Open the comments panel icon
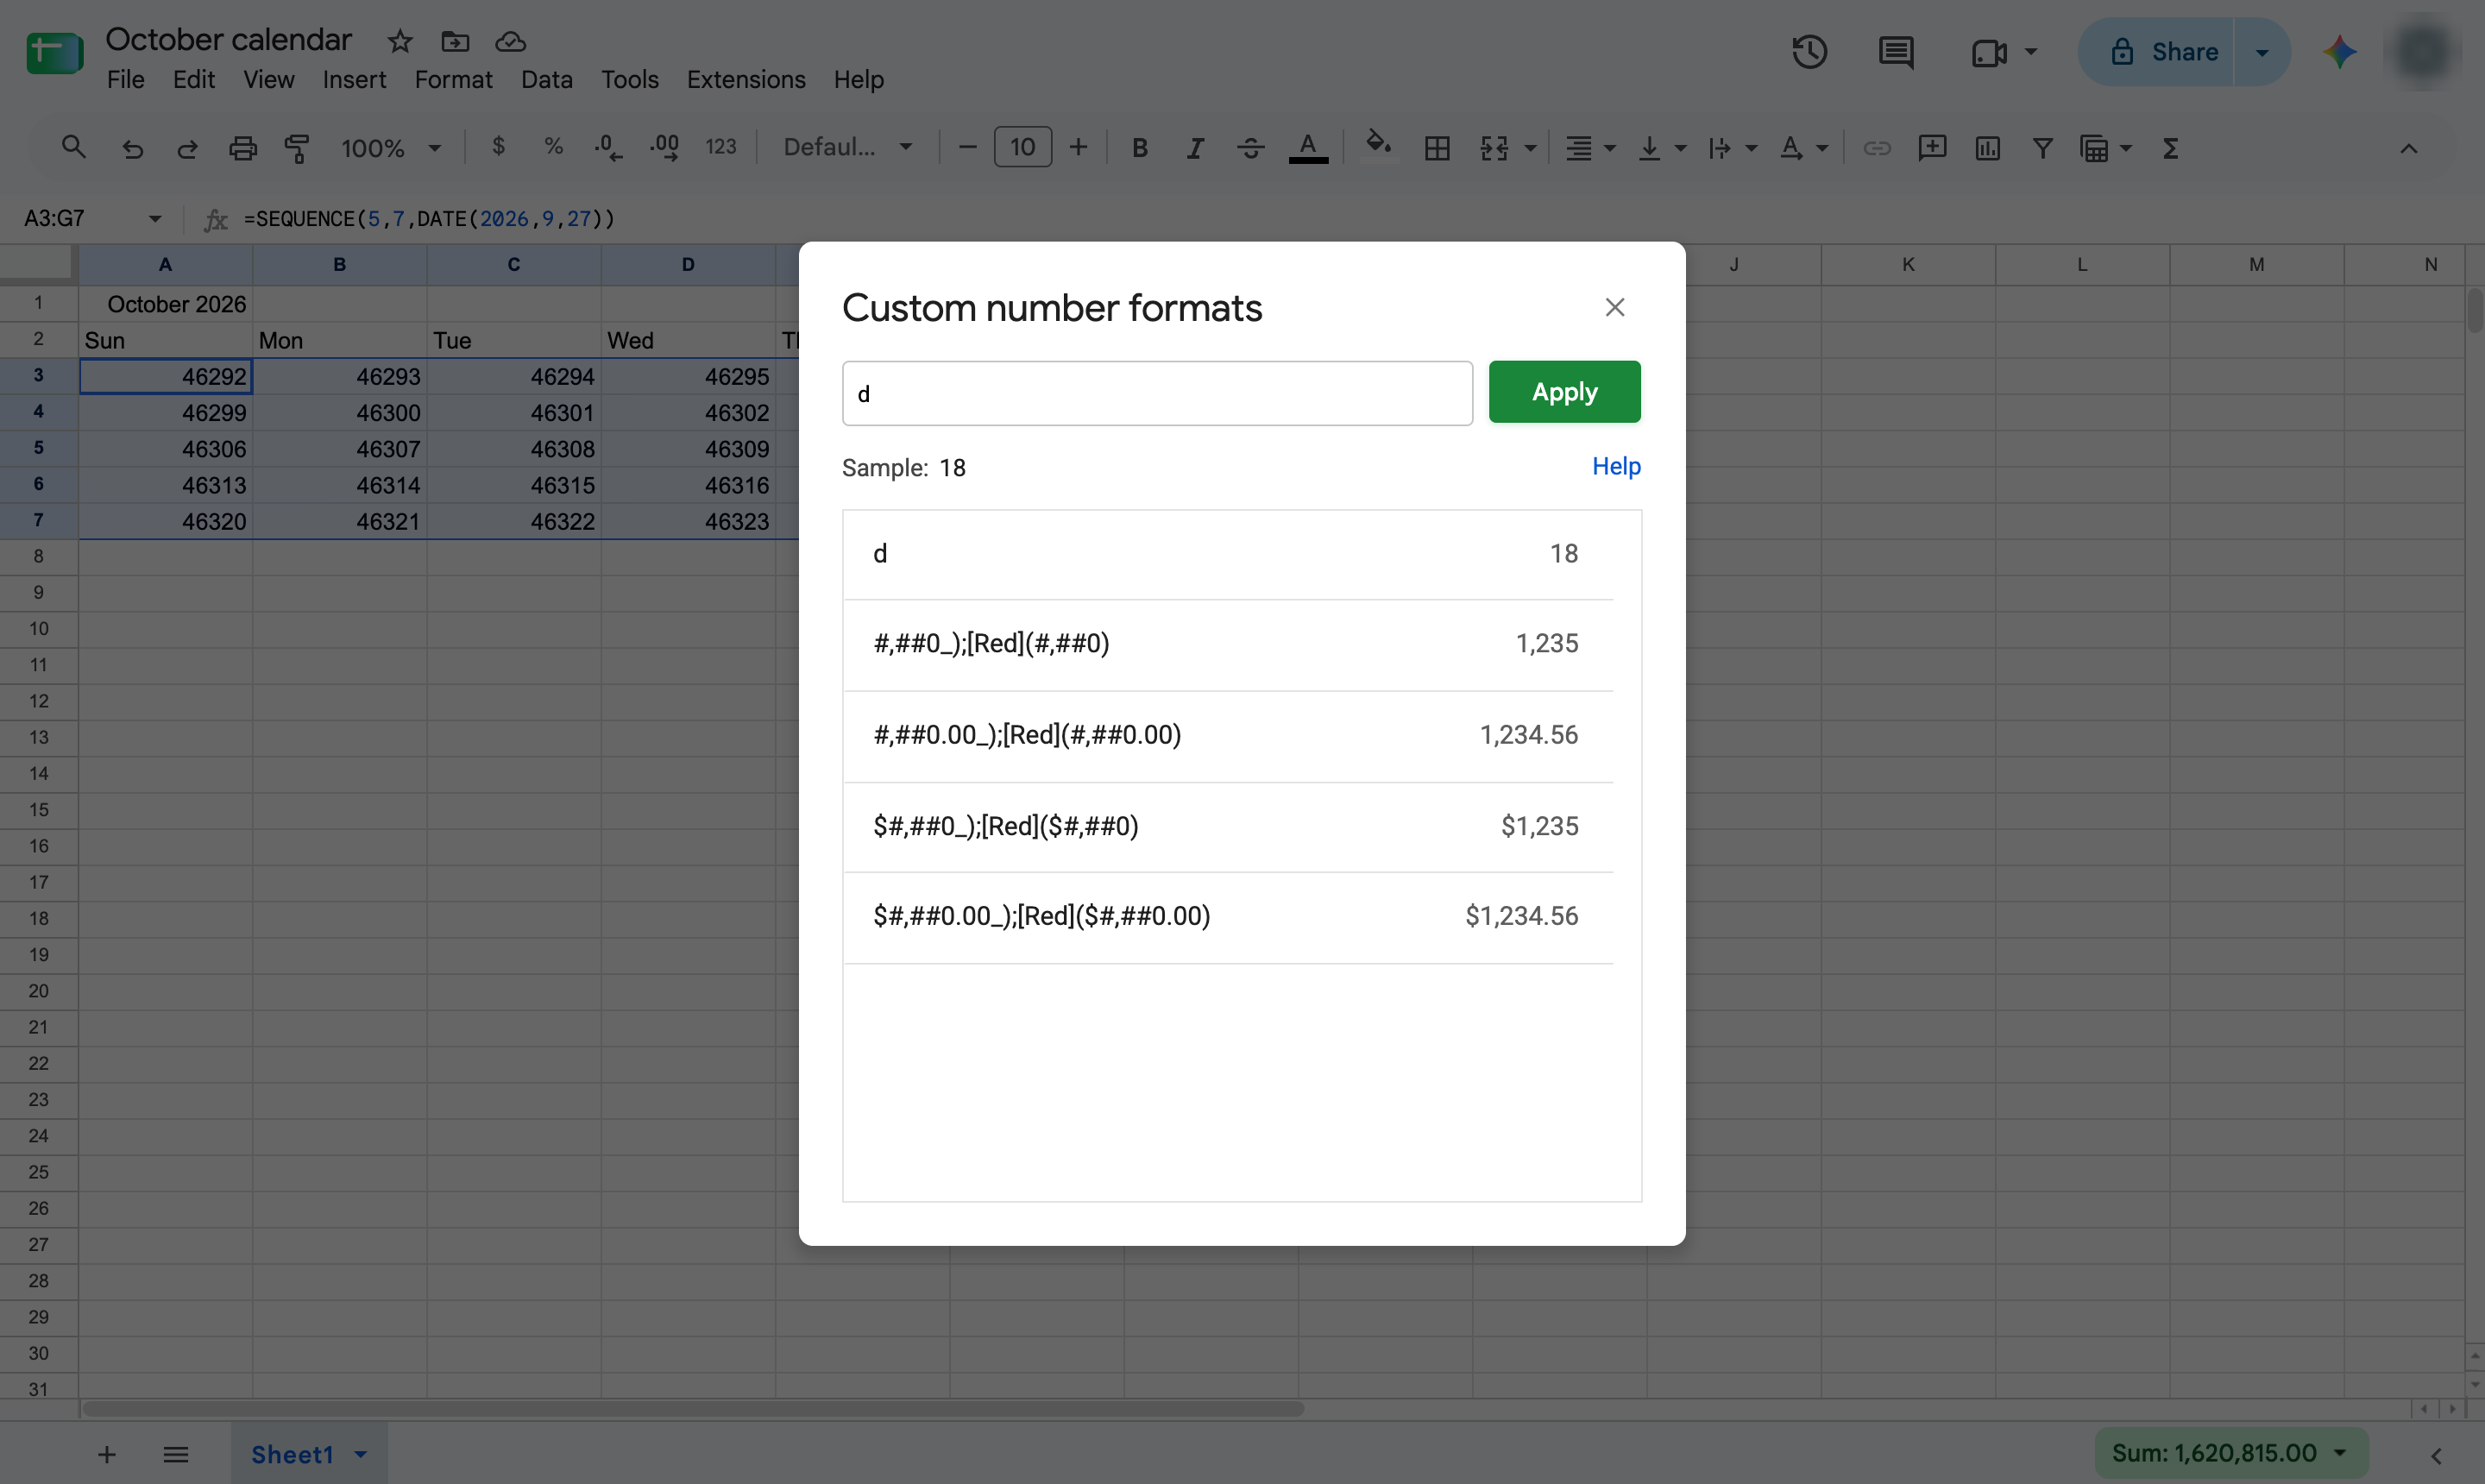This screenshot has width=2485, height=1484. (1895, 52)
